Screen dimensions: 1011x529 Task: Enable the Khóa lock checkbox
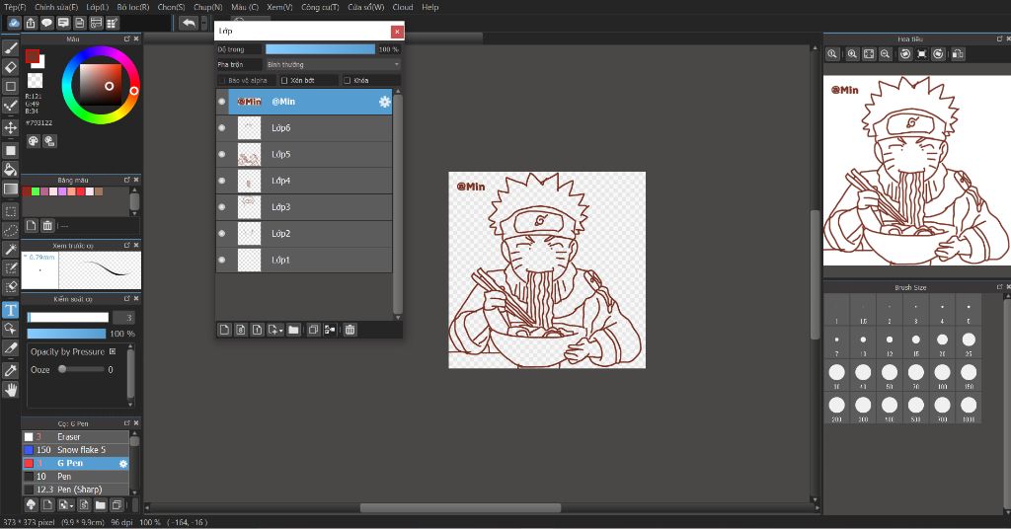pos(347,81)
